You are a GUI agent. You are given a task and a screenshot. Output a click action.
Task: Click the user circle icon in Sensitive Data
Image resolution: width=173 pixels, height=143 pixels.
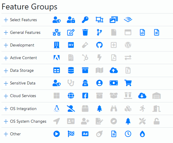point(99,83)
